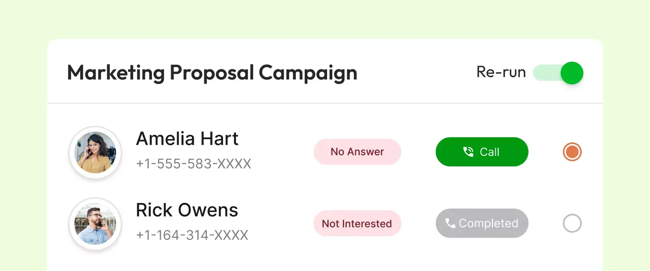Select the orange radio button for Amelia Hart
Image resolution: width=650 pixels, height=271 pixels.
(572, 152)
